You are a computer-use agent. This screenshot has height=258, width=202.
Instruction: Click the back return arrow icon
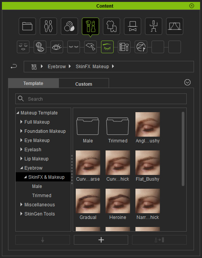pyautogui.click(x=14, y=67)
